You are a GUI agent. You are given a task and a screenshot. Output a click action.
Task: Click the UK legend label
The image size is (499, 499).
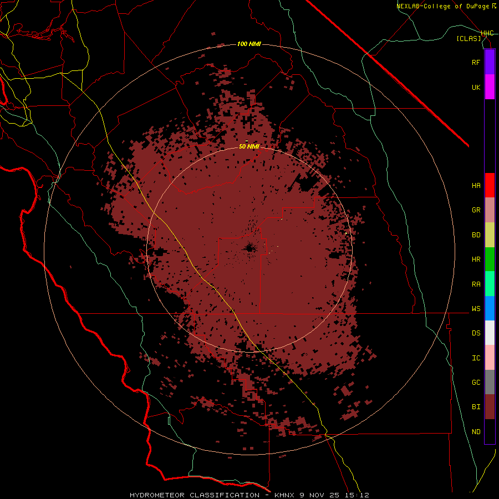click(x=476, y=87)
